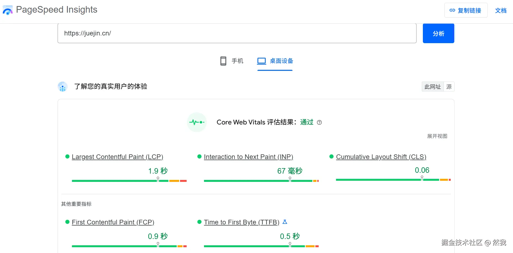Open the help icon beside 通过
Image resolution: width=513 pixels, height=253 pixels.
[x=319, y=123]
